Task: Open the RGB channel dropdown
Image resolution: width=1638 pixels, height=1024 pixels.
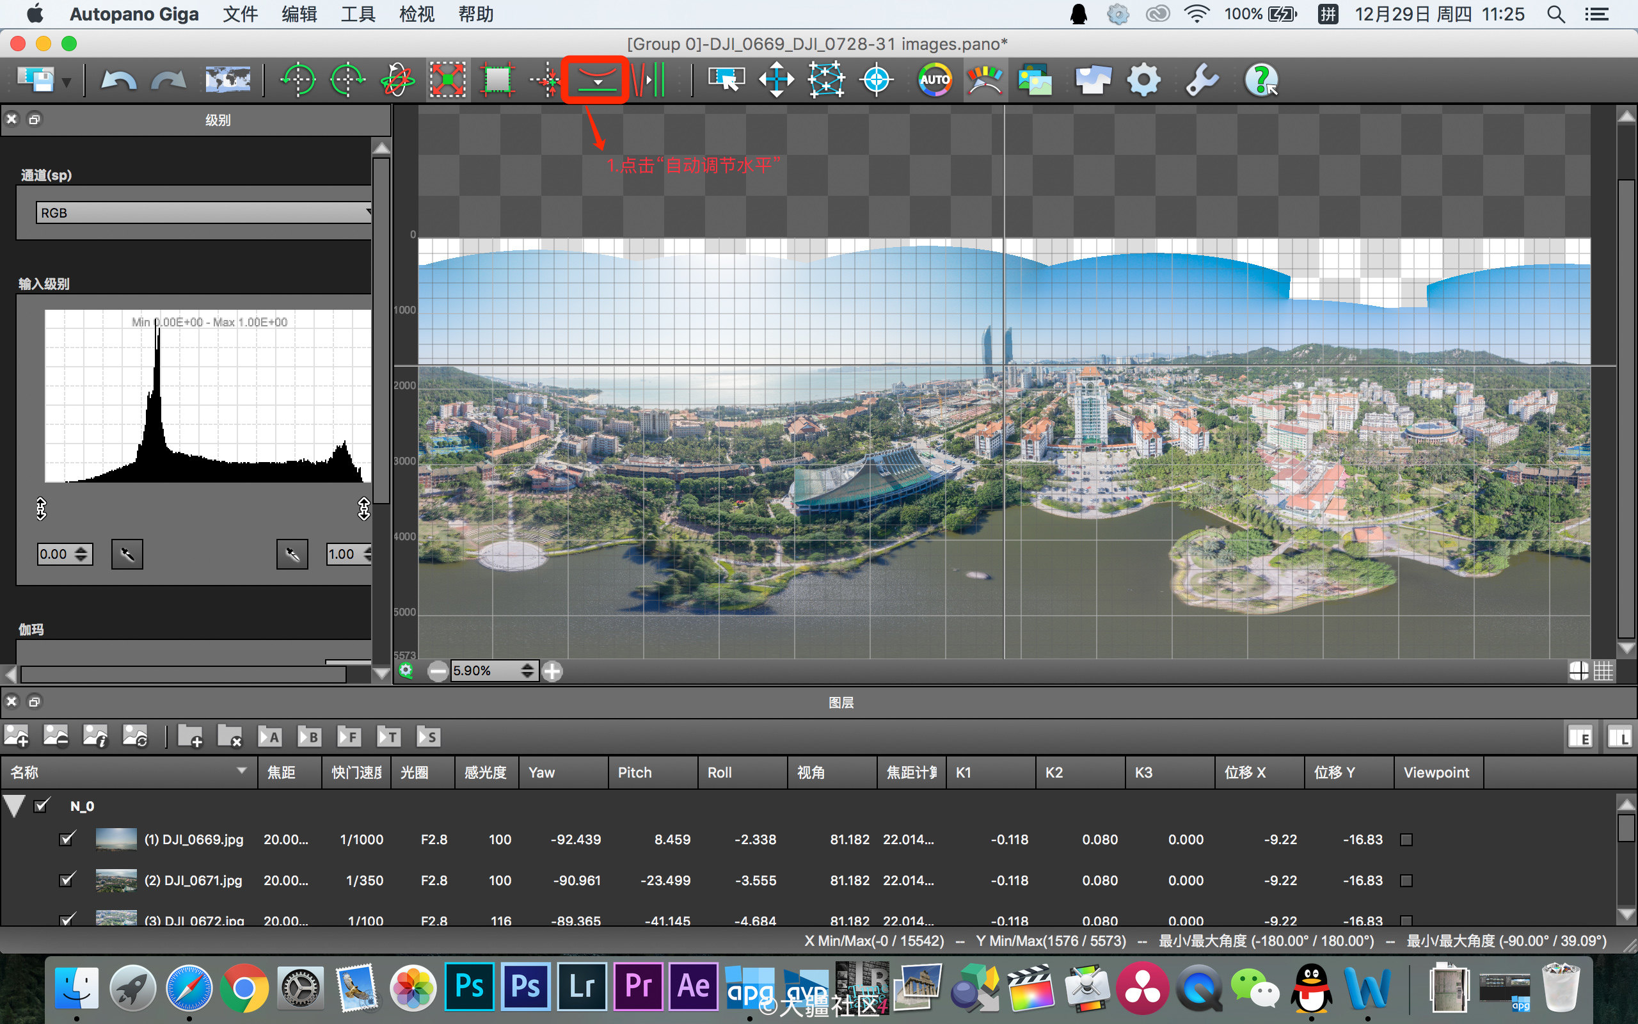Action: coord(203,212)
